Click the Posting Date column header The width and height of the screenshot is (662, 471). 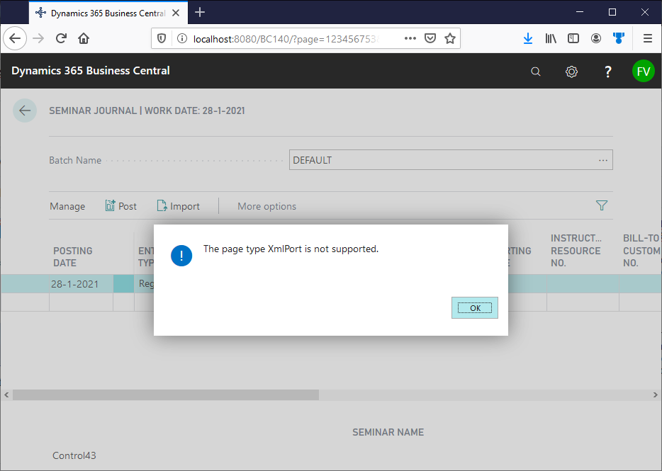coord(72,256)
